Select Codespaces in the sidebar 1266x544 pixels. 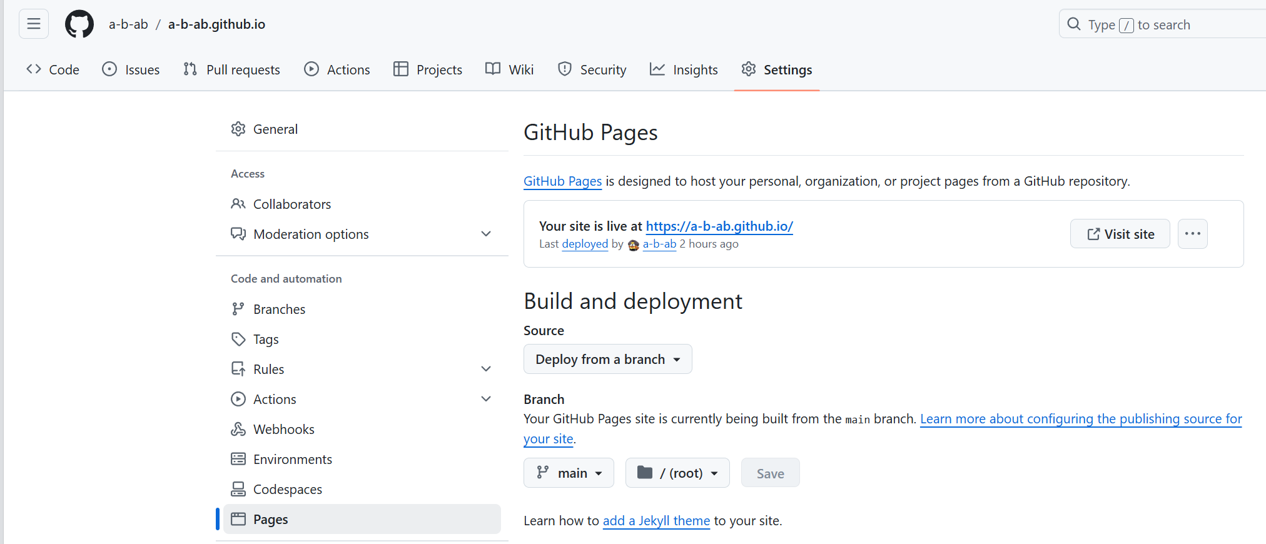click(x=362, y=489)
